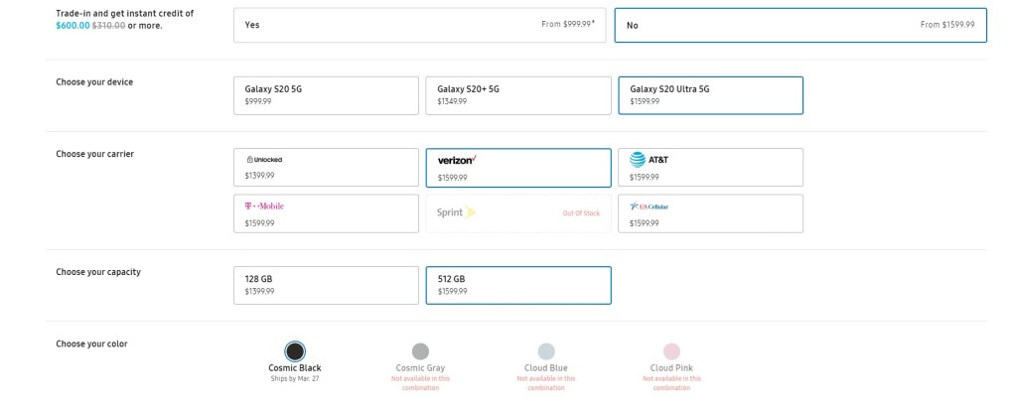This screenshot has height=410, width=1017.
Task: Pick the Cloud Blue color swatch
Action: tap(546, 350)
